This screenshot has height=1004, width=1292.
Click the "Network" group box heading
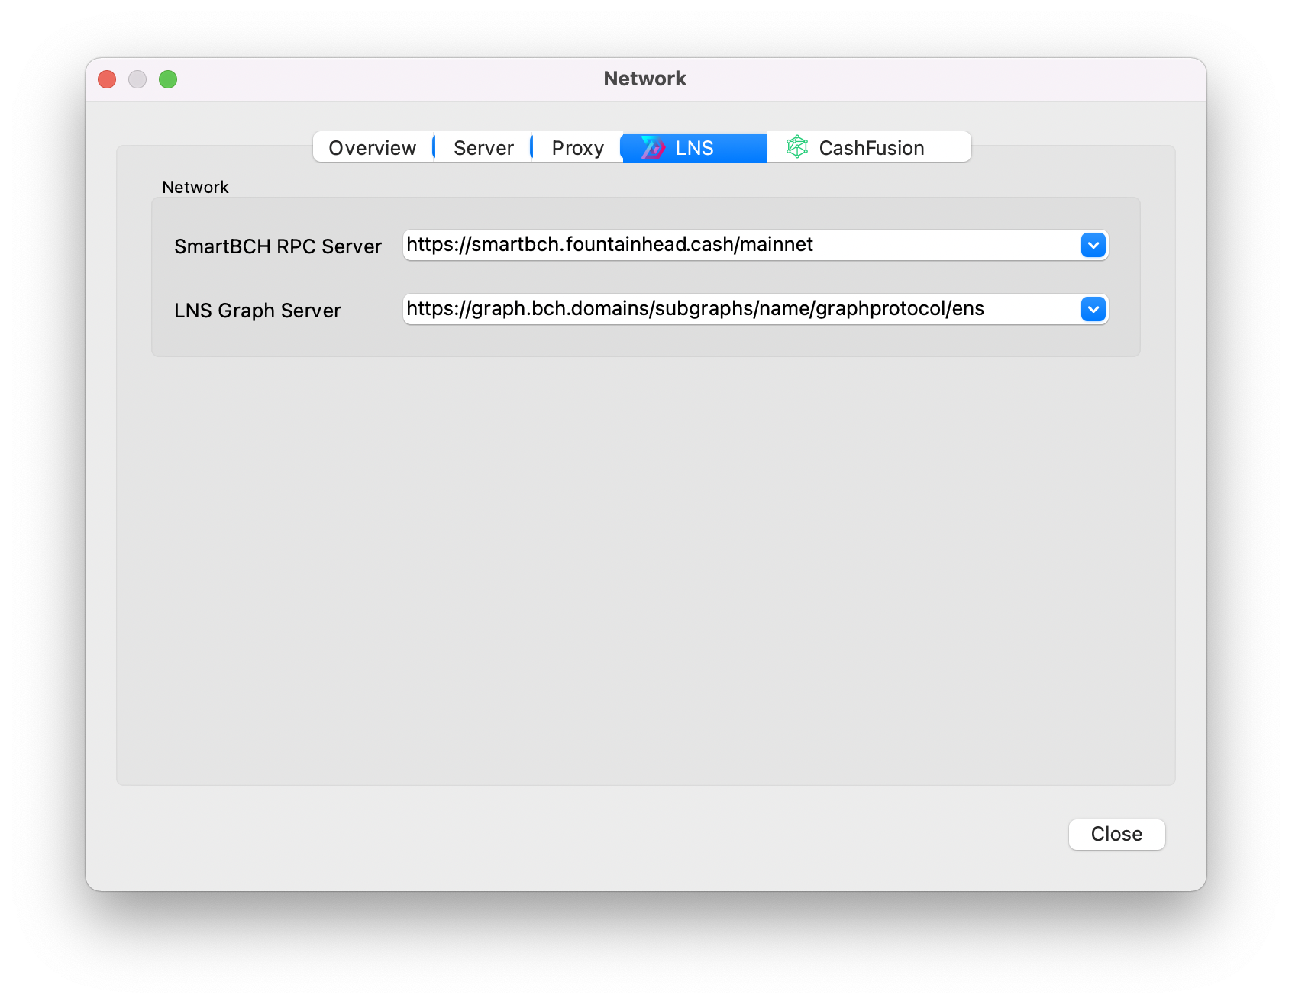coord(195,187)
